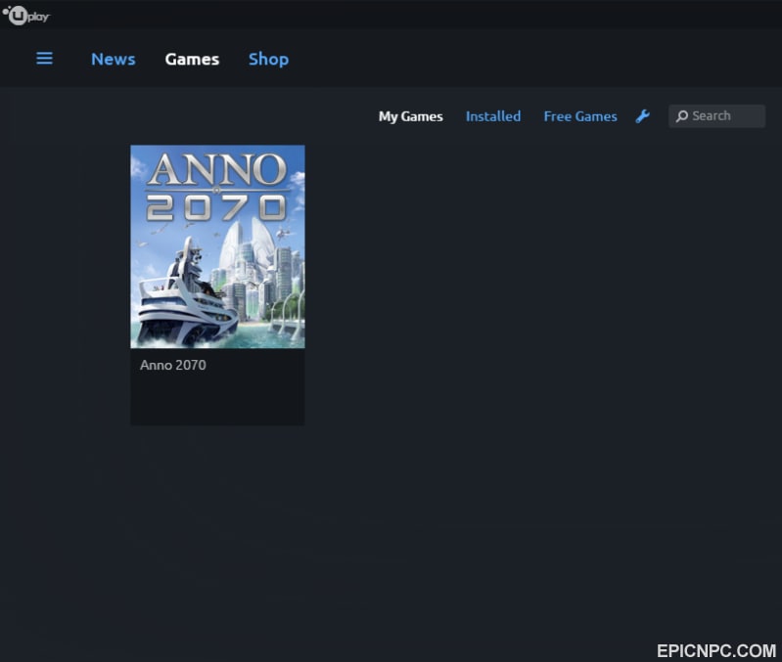Viewport: 782px width, 662px height.
Task: Click the EPICNPC.COM watermark
Action: [716, 650]
